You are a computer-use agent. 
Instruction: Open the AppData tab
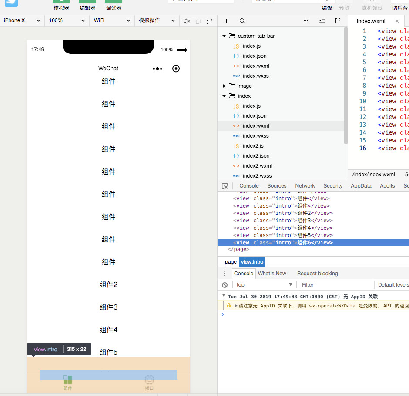pos(361,186)
